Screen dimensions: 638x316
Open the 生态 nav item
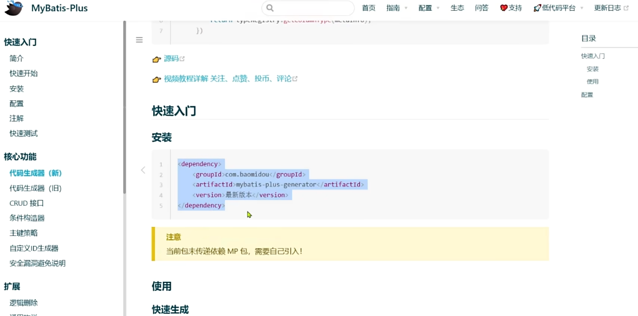pyautogui.click(x=457, y=8)
